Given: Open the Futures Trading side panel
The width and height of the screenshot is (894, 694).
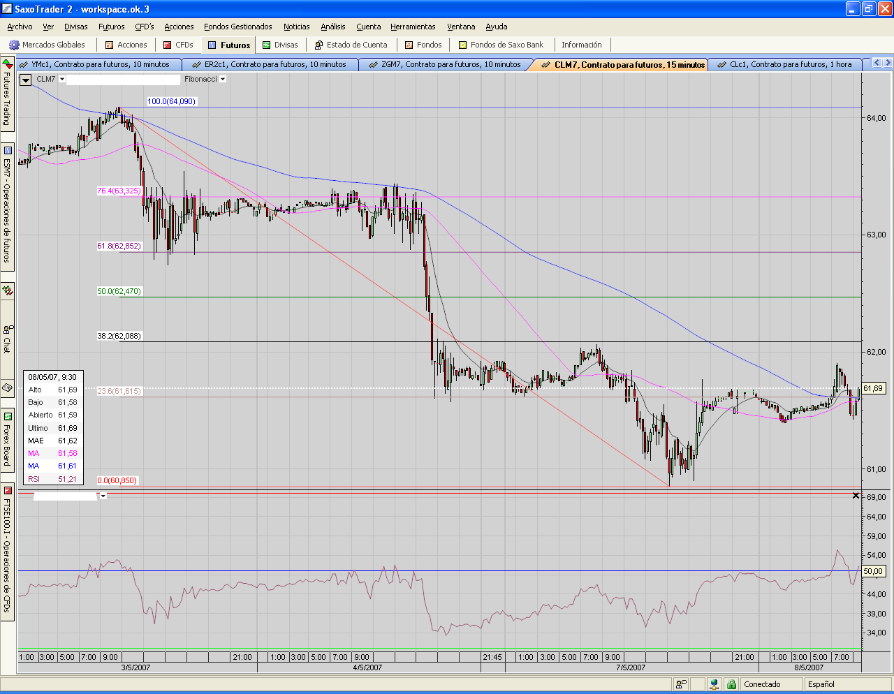Looking at the screenshot, I should (7, 94).
